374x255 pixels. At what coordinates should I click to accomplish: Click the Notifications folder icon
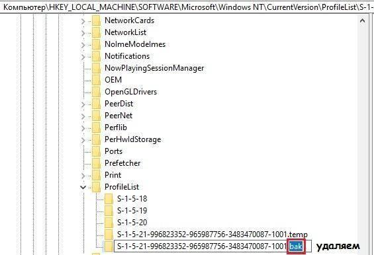(x=97, y=56)
